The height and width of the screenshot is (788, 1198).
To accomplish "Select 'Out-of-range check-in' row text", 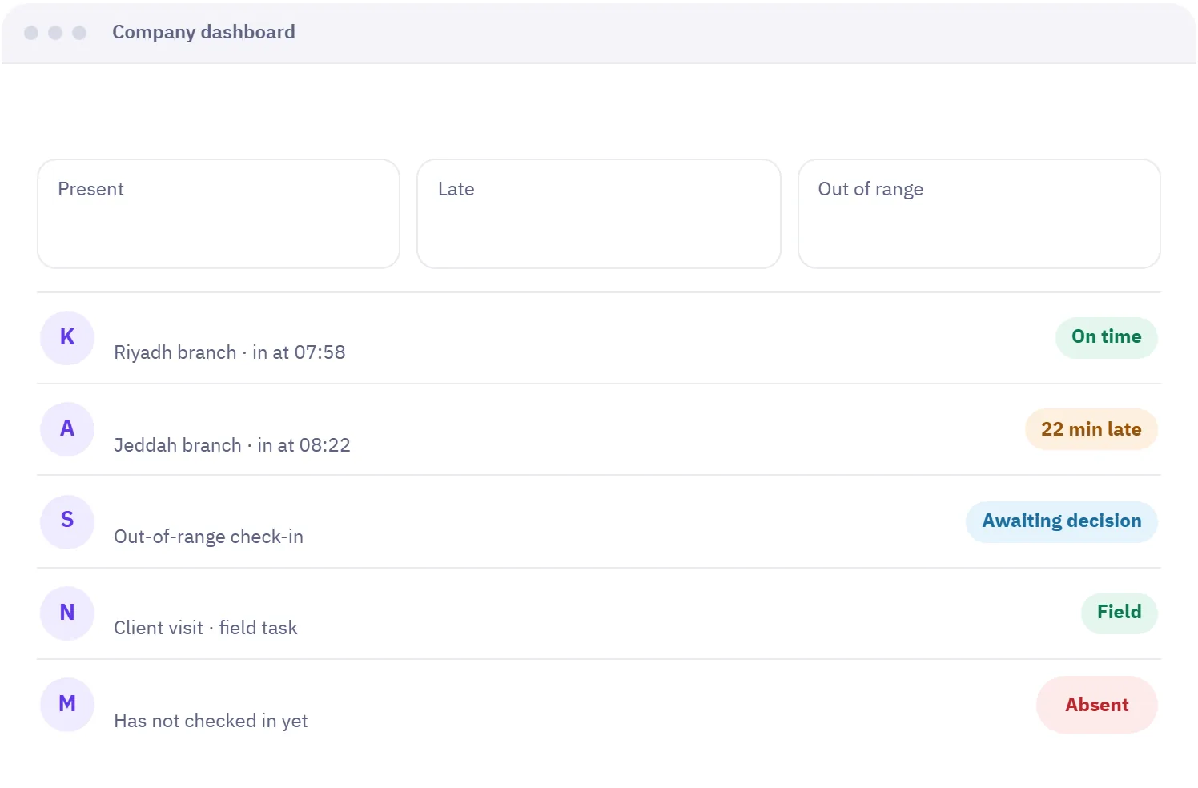I will 209,537.
